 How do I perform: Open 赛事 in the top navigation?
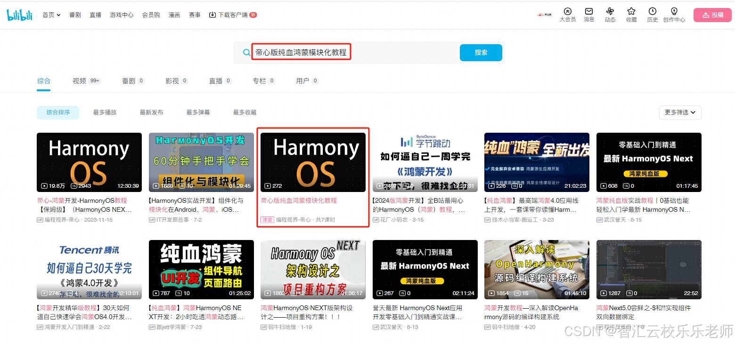pos(195,15)
